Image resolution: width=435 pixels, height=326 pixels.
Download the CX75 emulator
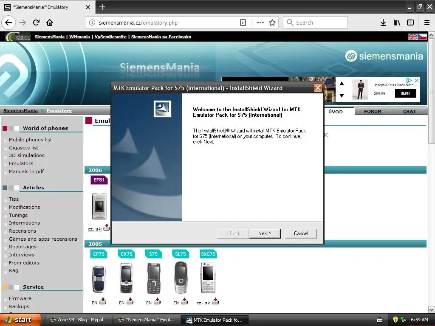point(130,301)
